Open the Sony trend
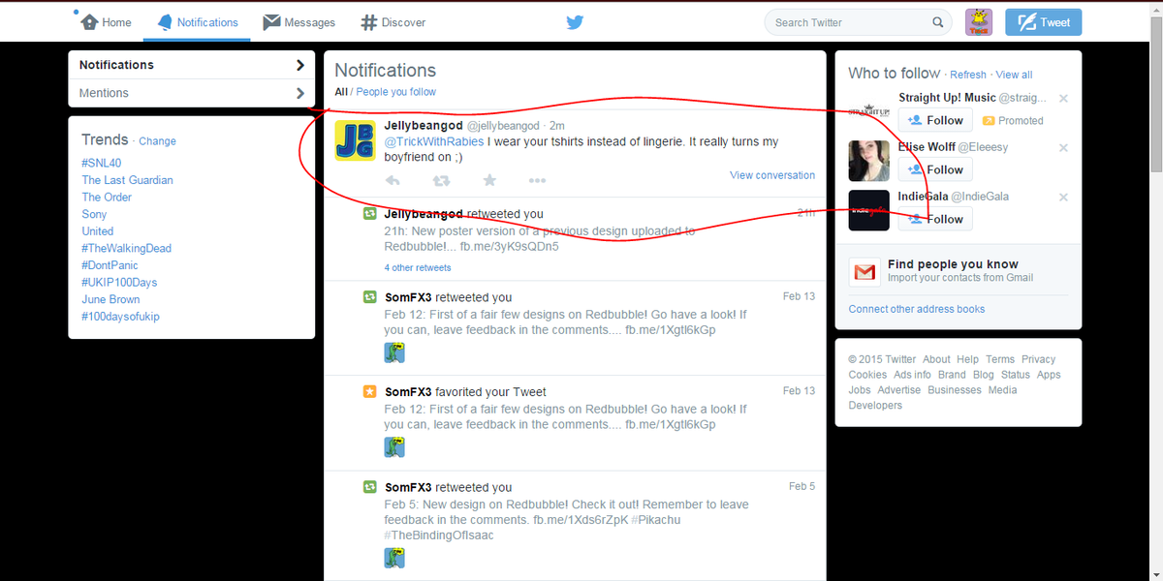The image size is (1163, 581). (x=94, y=214)
